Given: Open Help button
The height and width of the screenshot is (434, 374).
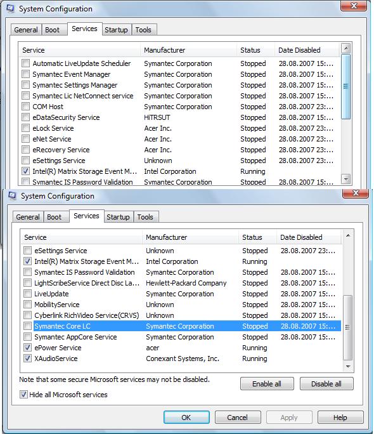Looking at the screenshot, I should coord(340,417).
